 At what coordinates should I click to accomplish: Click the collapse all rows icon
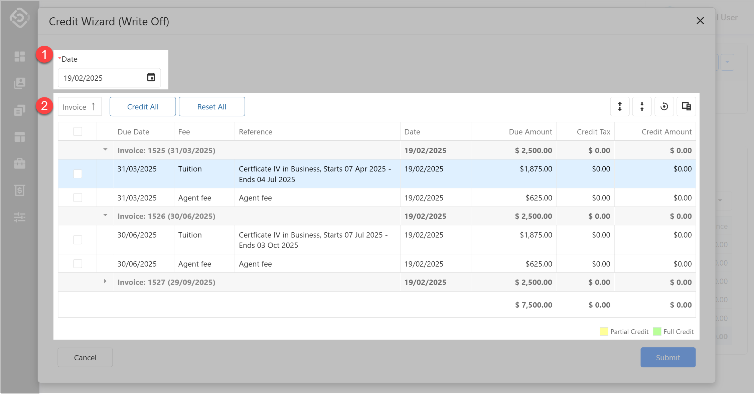(642, 106)
